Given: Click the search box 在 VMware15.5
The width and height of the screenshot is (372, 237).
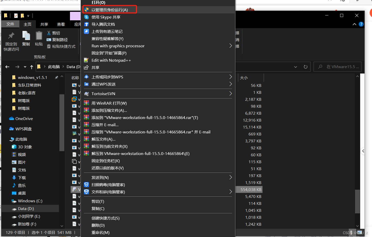Looking at the screenshot, I should [x=338, y=67].
